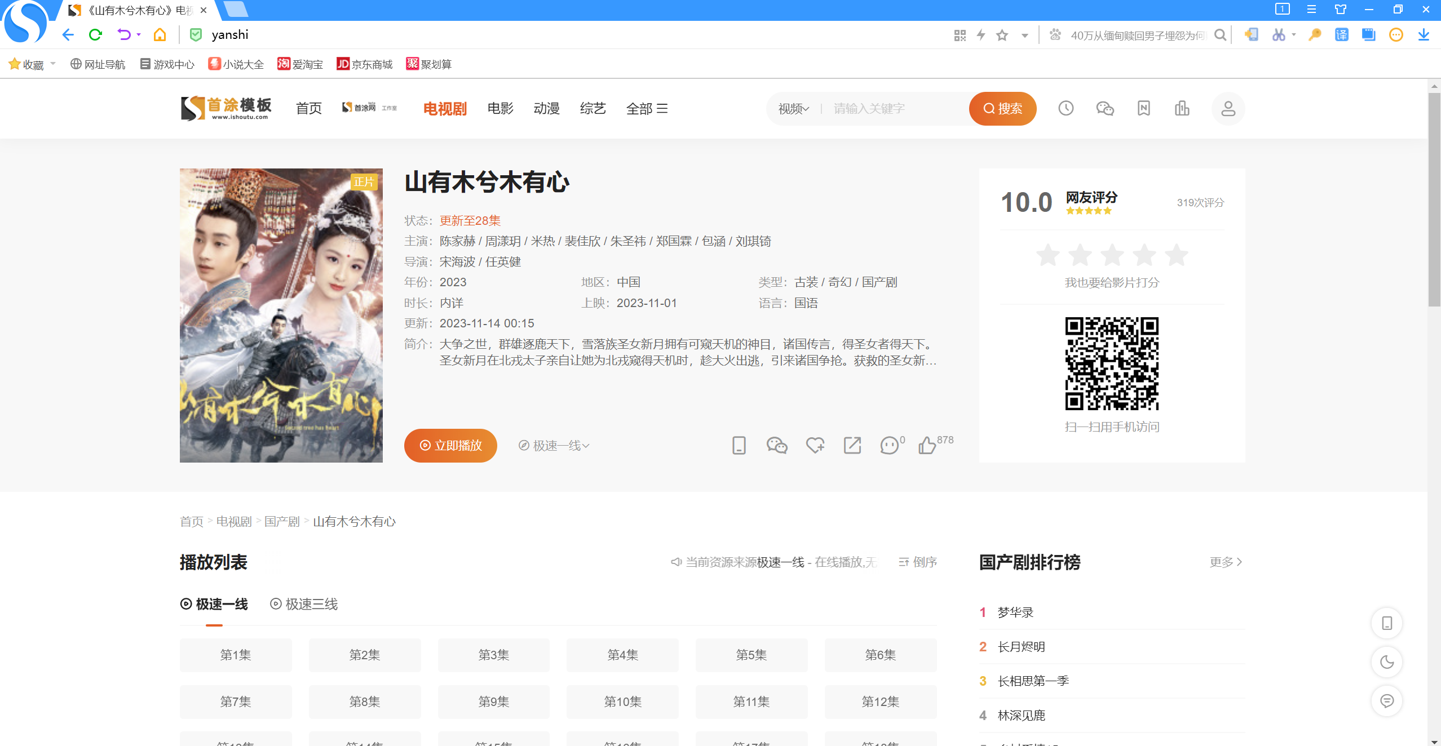The width and height of the screenshot is (1441, 746).
Task: Add to favorites heart icon
Action: (815, 445)
